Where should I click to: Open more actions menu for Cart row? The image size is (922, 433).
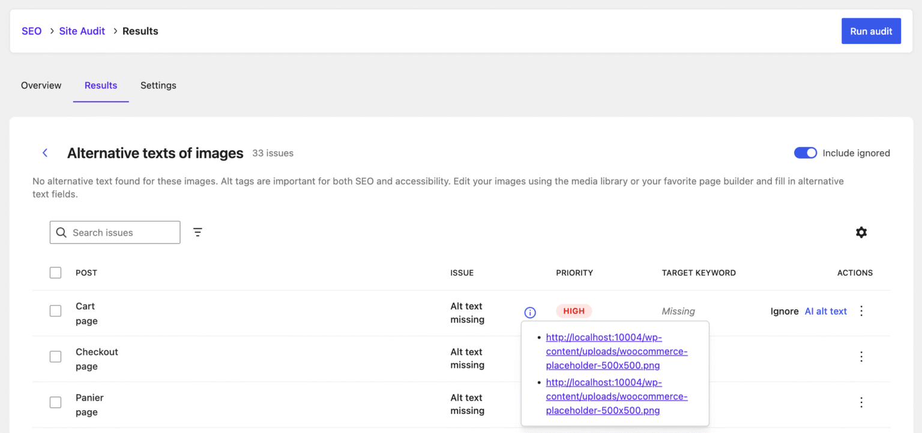pos(861,311)
